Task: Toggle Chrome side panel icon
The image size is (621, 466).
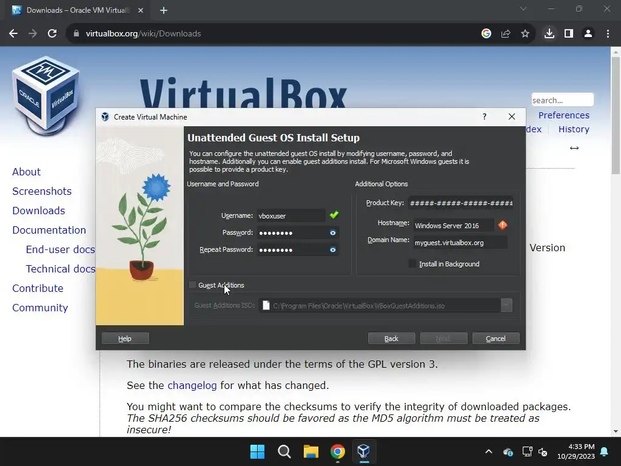Action: tap(569, 34)
